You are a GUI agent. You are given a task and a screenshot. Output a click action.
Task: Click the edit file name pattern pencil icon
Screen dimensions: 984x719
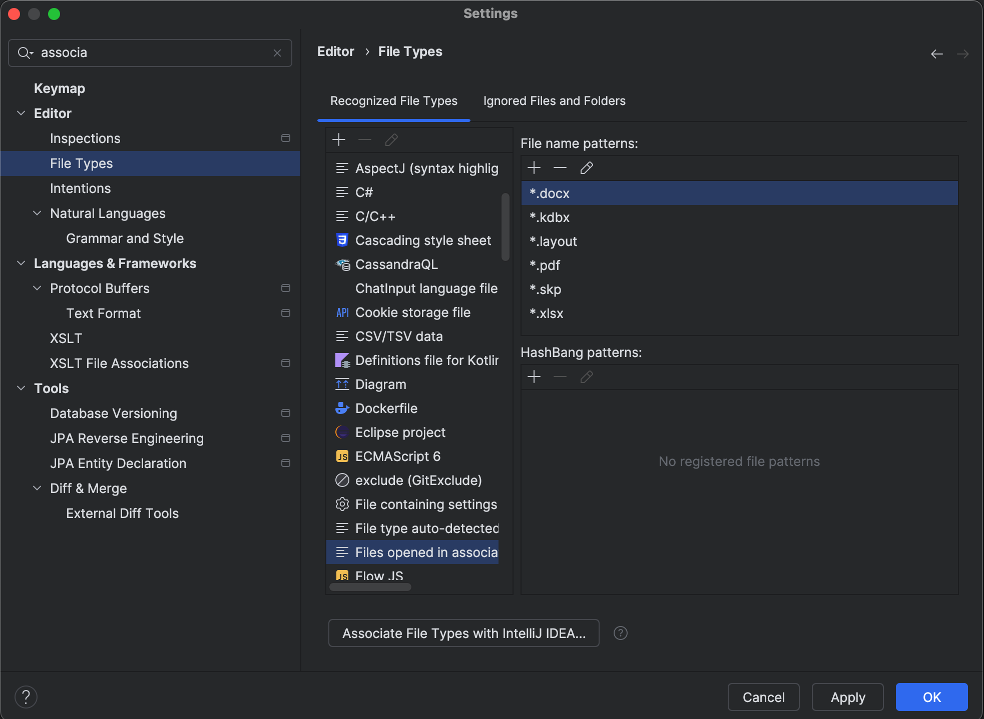coord(587,168)
